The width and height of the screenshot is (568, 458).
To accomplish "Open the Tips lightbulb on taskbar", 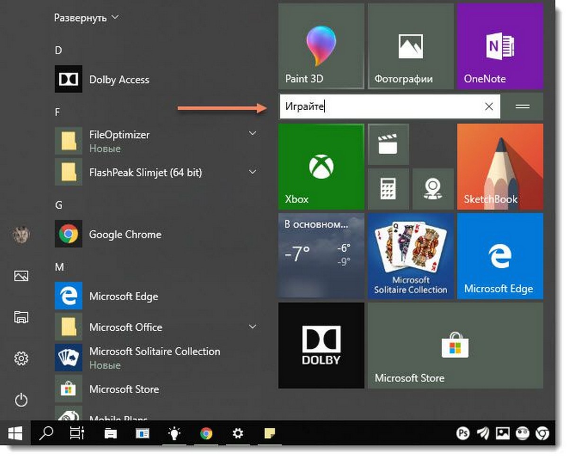I will [175, 433].
